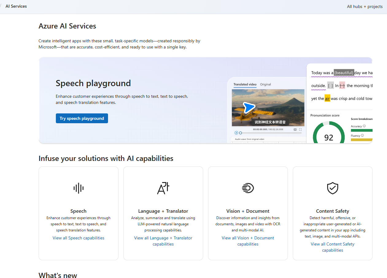Click the Accuracy info icon
387x278 pixels.
364,126
